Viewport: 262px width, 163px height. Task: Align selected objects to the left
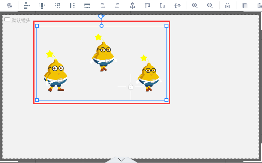102,6
